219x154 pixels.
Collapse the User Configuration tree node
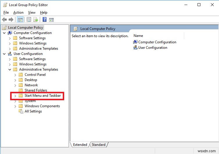(4, 54)
